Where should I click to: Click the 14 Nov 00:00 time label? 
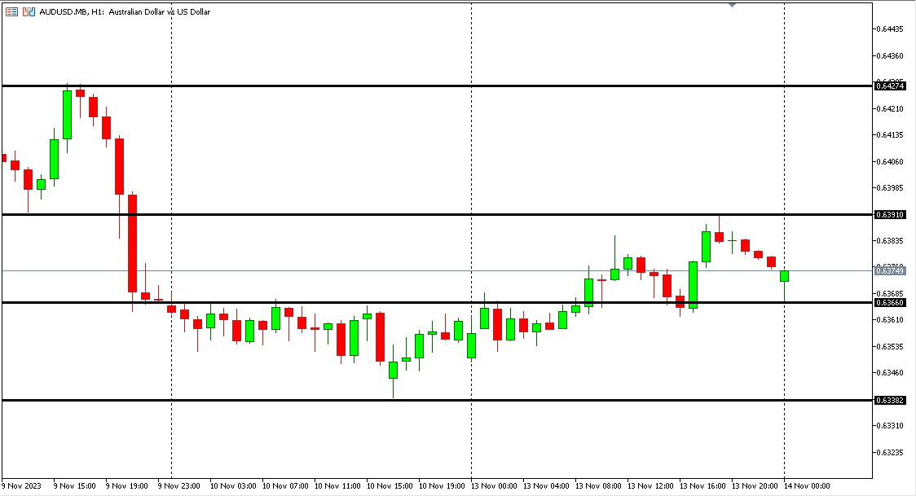click(807, 485)
